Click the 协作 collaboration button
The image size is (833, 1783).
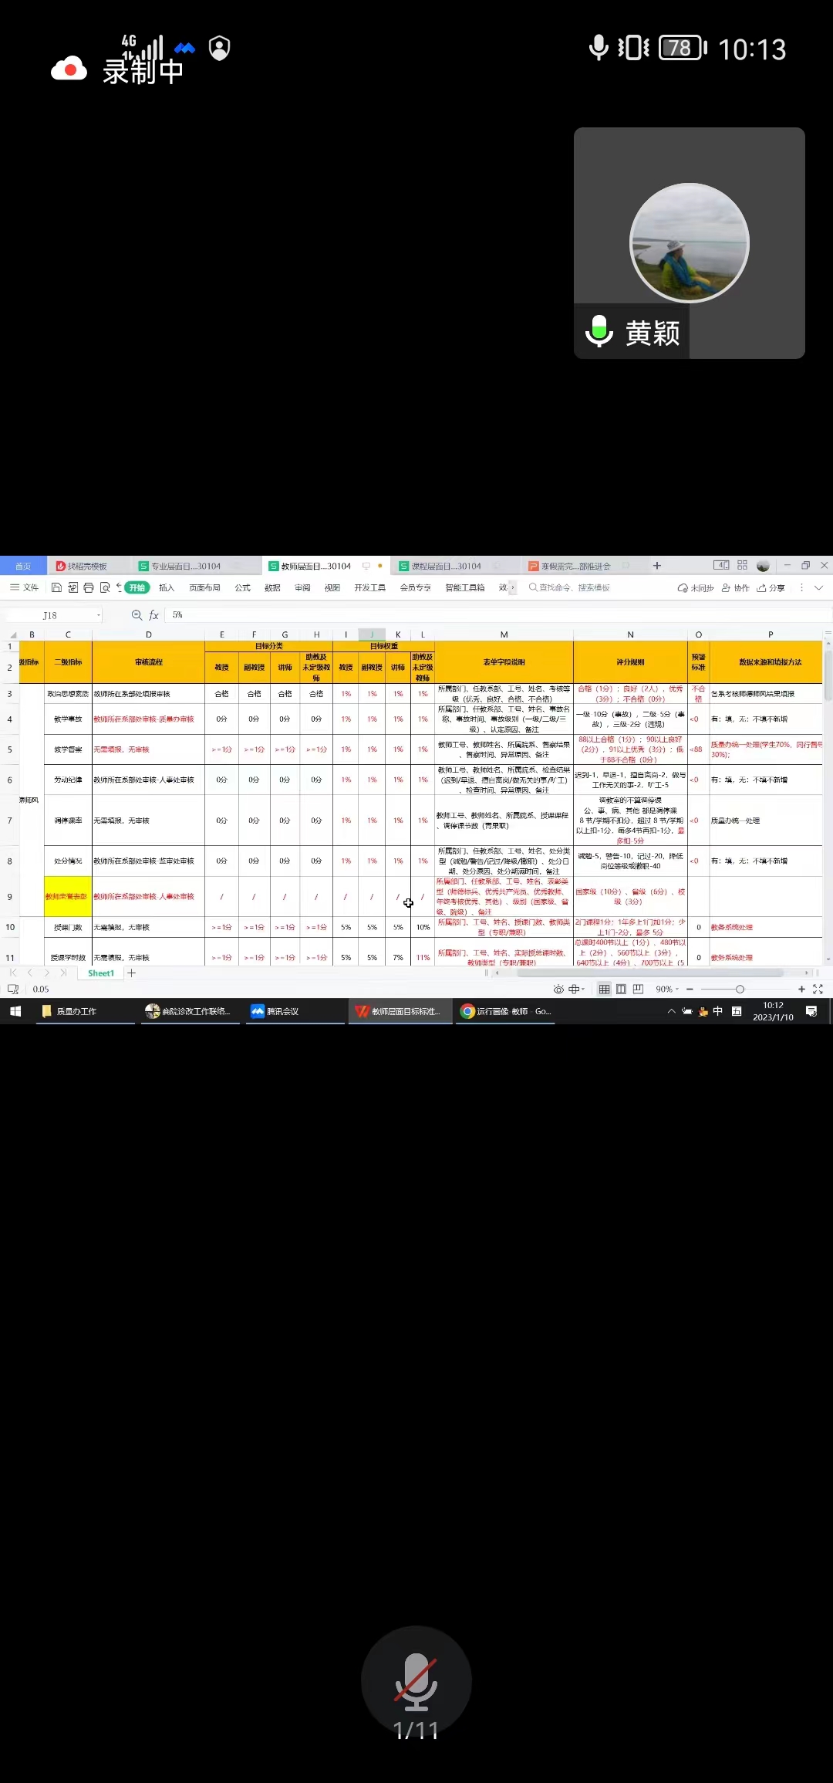point(735,587)
